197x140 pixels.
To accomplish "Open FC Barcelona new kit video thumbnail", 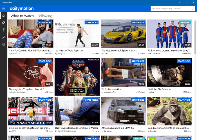I will click(x=169, y=34).
